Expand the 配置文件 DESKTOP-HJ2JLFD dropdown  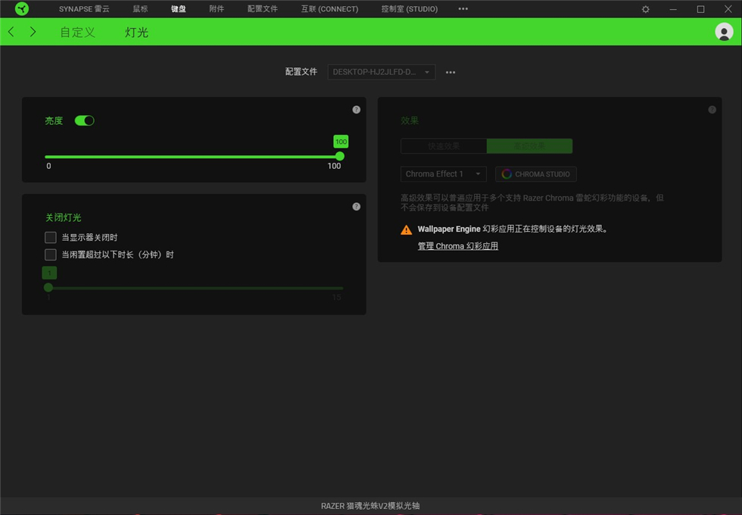click(x=382, y=72)
